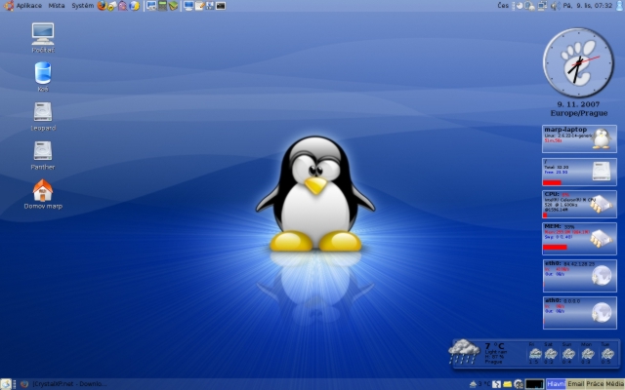625x390 pixels.
Task: Click the eth0 network desklet
Action: [x=579, y=275]
